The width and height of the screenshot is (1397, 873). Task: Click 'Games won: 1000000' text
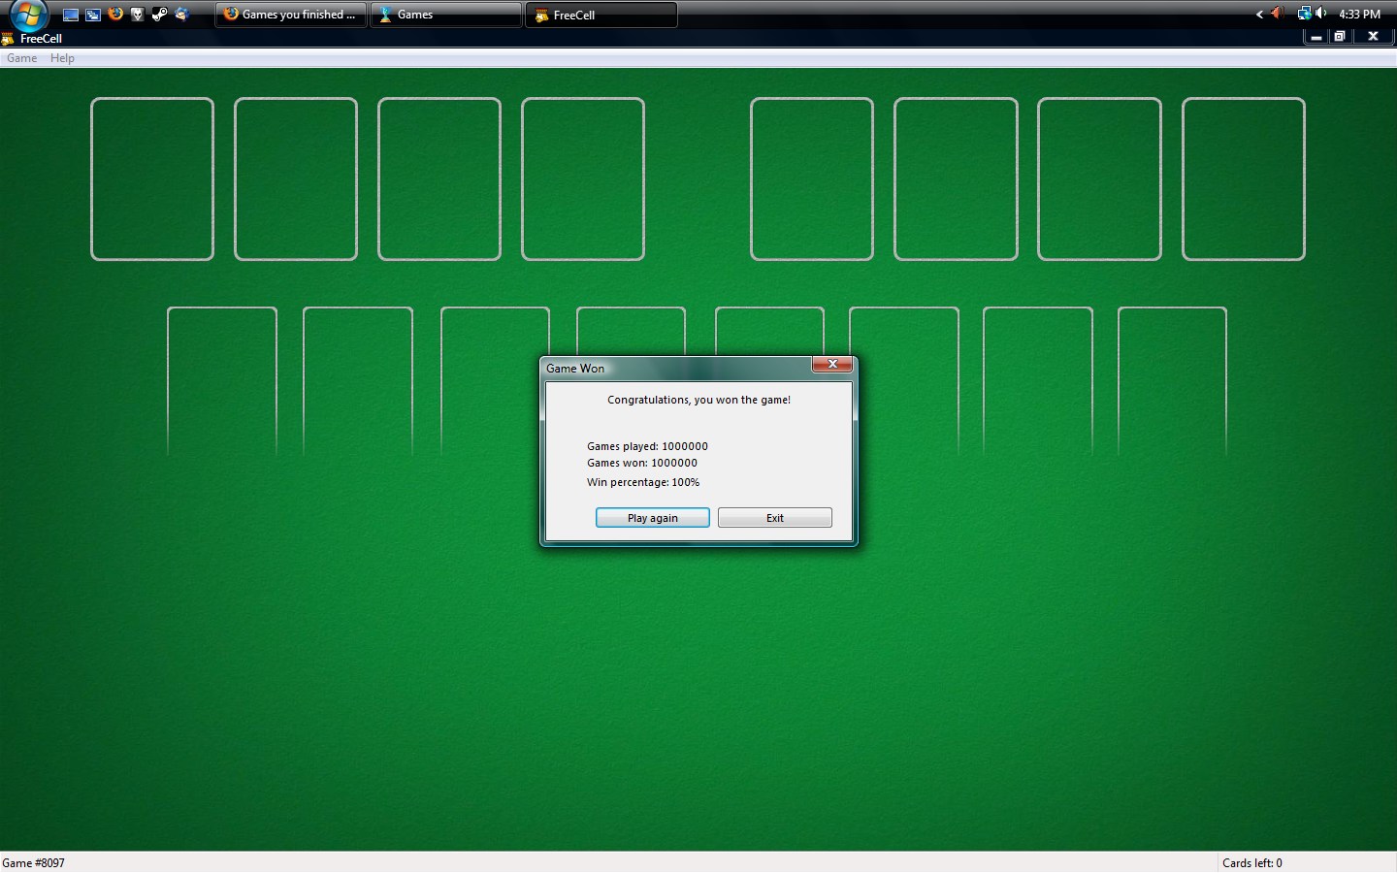click(642, 463)
